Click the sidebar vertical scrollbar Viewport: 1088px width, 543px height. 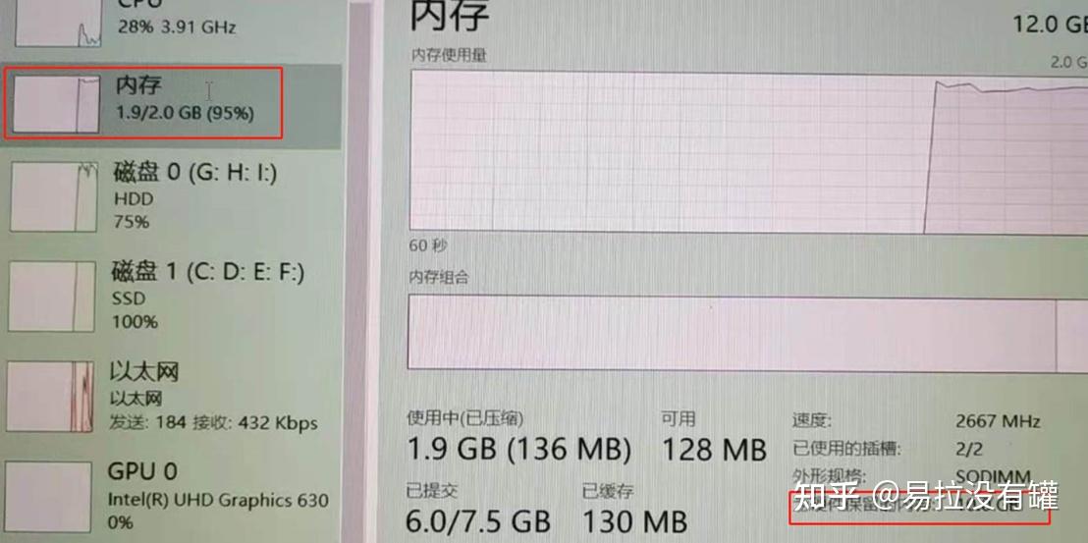coord(359,271)
